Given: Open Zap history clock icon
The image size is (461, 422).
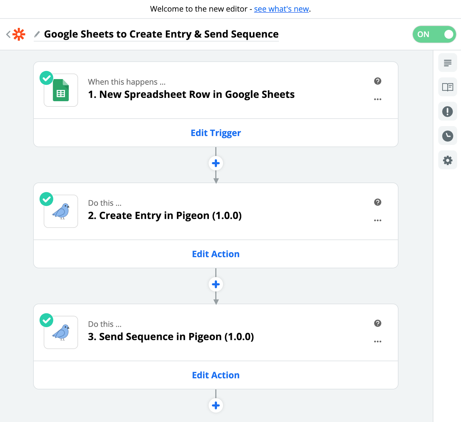Looking at the screenshot, I should pos(447,136).
